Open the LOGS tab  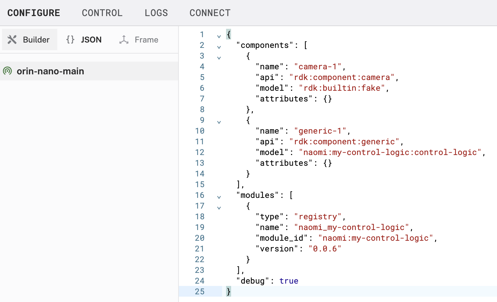click(x=156, y=13)
